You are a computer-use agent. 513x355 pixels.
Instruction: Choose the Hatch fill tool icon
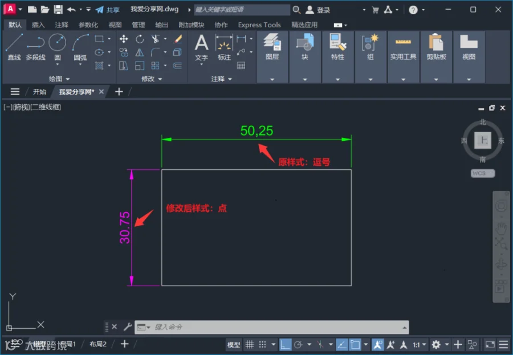(x=99, y=66)
